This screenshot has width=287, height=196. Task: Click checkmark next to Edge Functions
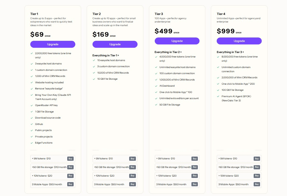tap(32, 143)
